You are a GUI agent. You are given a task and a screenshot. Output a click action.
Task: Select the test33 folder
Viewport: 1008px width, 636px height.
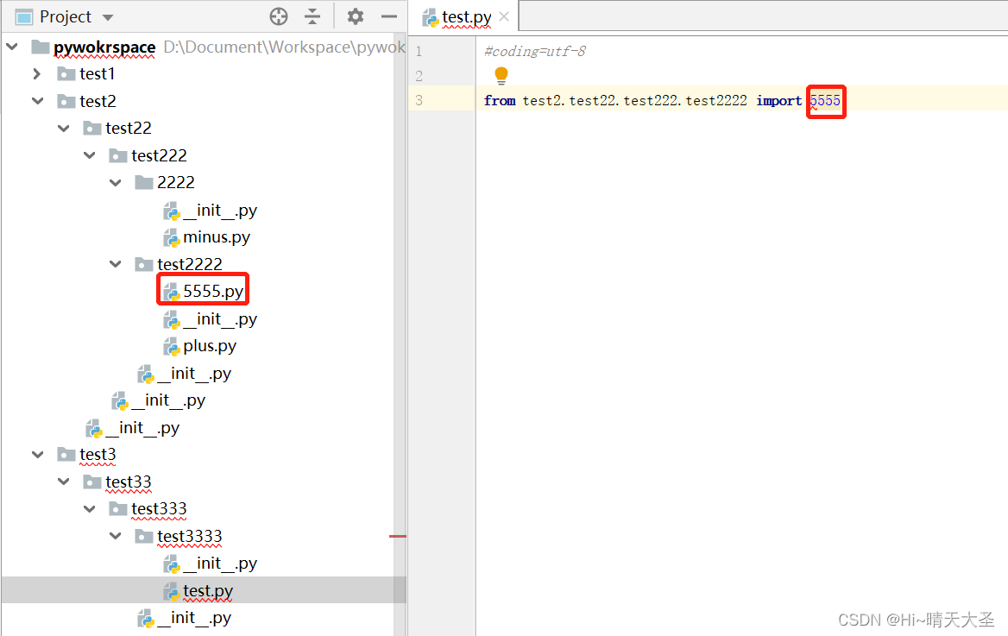pyautogui.click(x=129, y=482)
